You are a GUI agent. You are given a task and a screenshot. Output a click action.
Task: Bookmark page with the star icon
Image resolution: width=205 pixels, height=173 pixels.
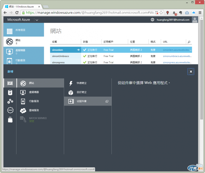click(x=161, y=13)
